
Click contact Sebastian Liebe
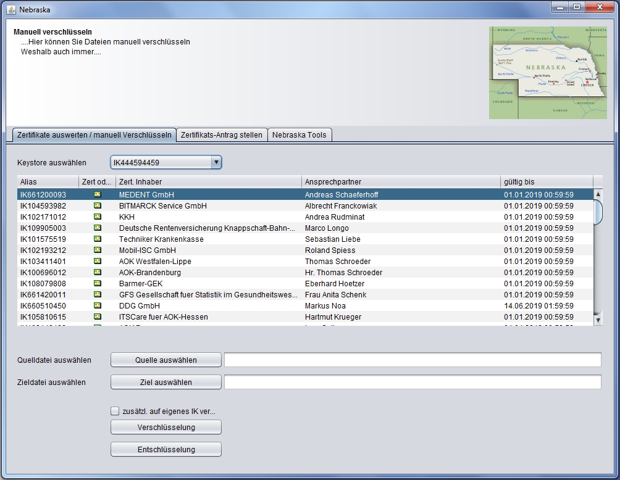pos(332,239)
